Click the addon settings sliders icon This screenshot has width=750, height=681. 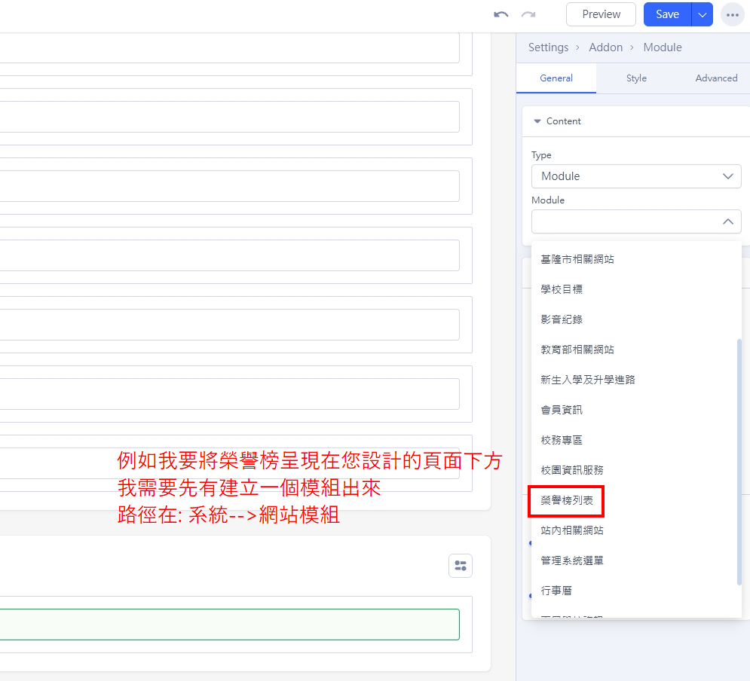(460, 566)
